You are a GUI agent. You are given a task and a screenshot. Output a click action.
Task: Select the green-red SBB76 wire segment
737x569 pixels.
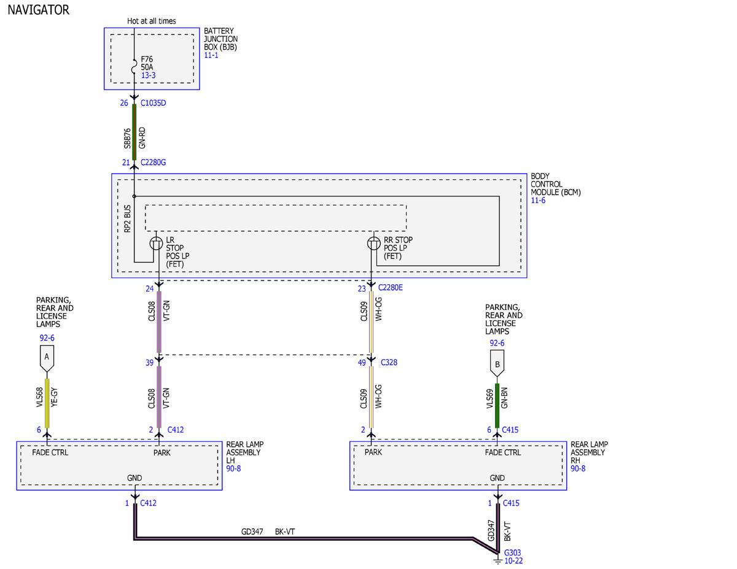(134, 132)
